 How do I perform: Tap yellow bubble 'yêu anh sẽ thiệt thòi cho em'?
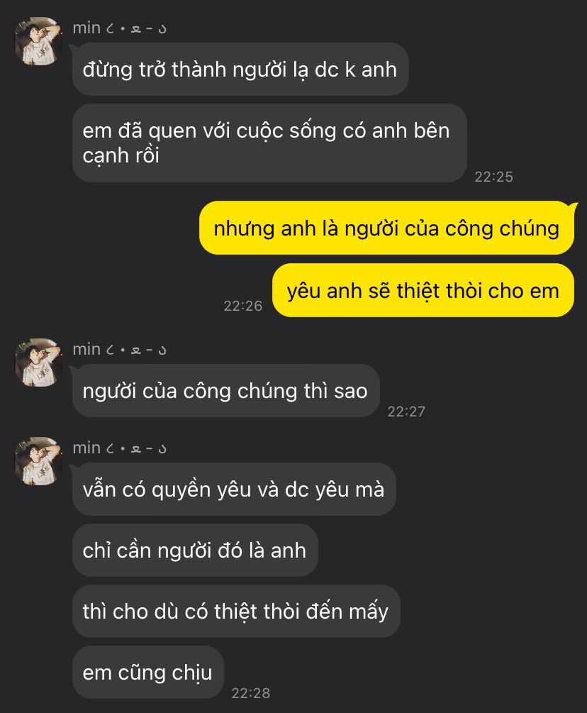[x=423, y=290]
